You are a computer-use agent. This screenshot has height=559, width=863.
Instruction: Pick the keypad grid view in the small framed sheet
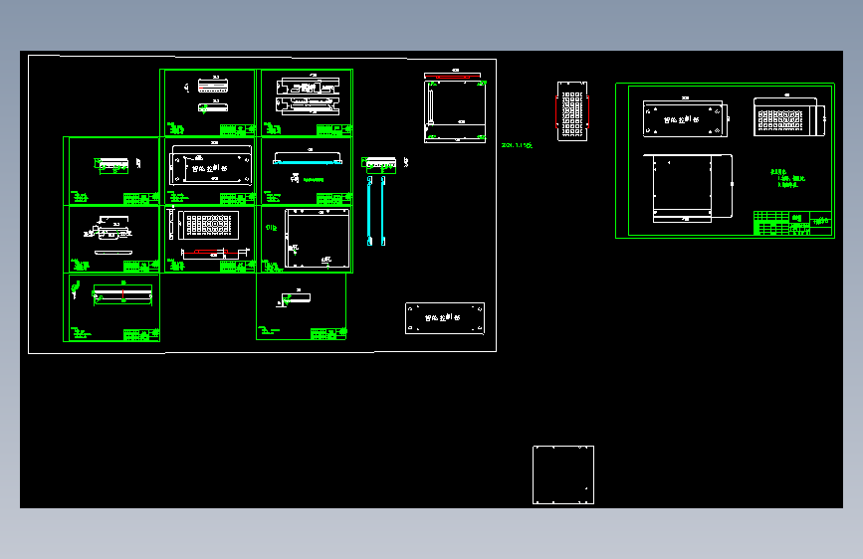tap(209, 225)
